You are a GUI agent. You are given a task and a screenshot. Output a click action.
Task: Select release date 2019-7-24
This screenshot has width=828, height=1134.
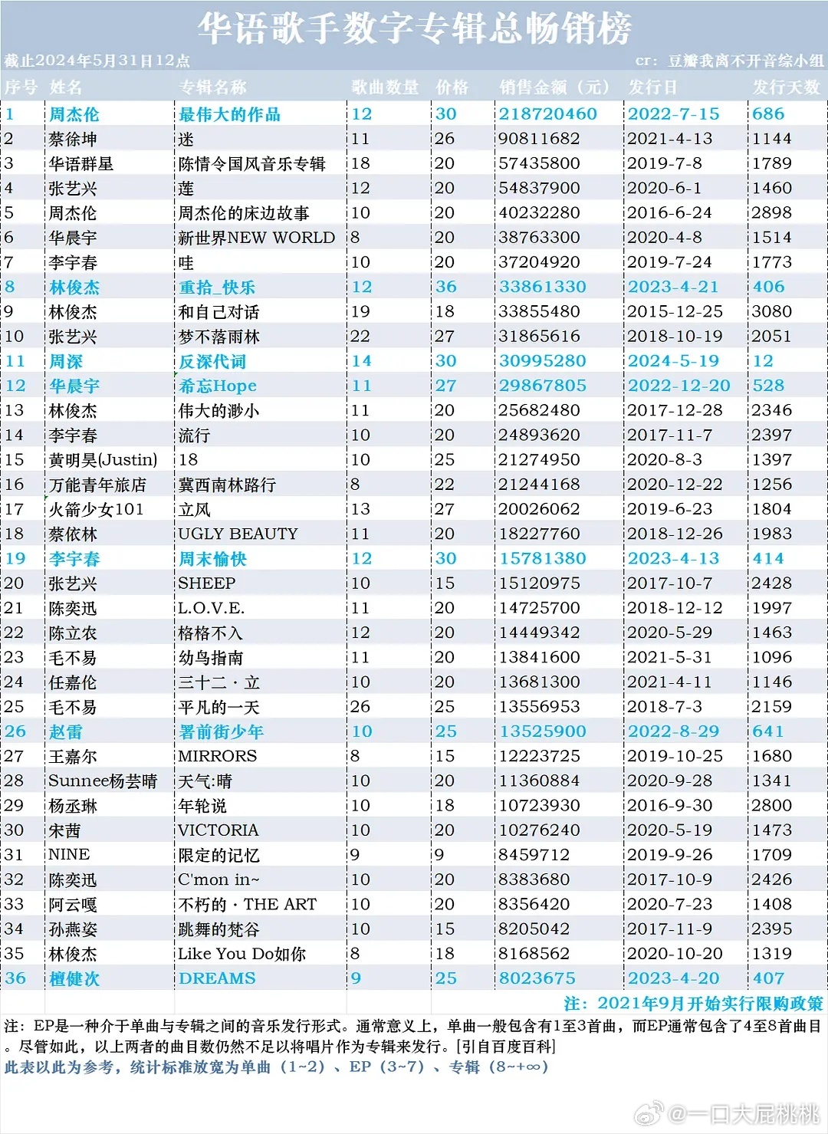[x=669, y=262]
